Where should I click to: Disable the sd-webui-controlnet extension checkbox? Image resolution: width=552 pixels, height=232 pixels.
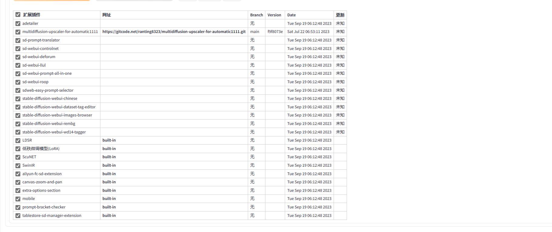[x=18, y=49]
